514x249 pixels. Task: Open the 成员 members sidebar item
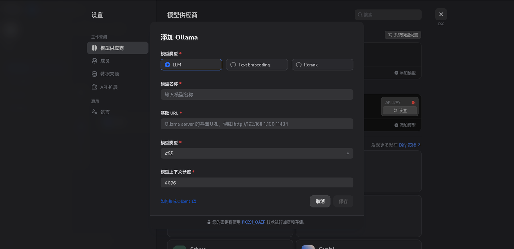(118, 61)
